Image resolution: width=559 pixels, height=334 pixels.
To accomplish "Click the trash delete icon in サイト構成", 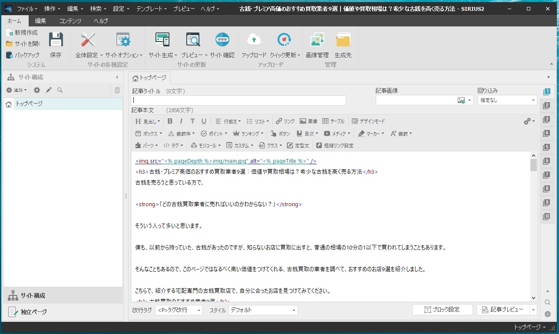I will (117, 90).
